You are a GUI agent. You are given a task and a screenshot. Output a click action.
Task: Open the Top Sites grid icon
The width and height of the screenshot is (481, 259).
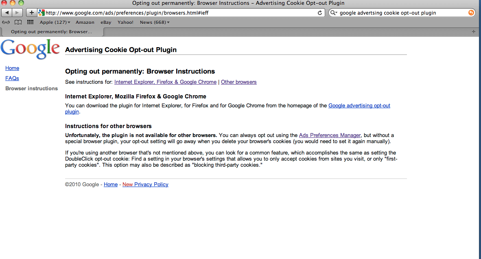tap(30, 22)
